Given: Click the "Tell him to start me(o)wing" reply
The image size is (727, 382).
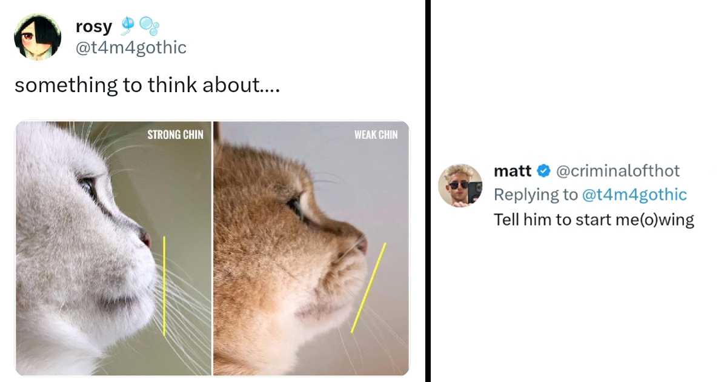Looking at the screenshot, I should coord(594,219).
